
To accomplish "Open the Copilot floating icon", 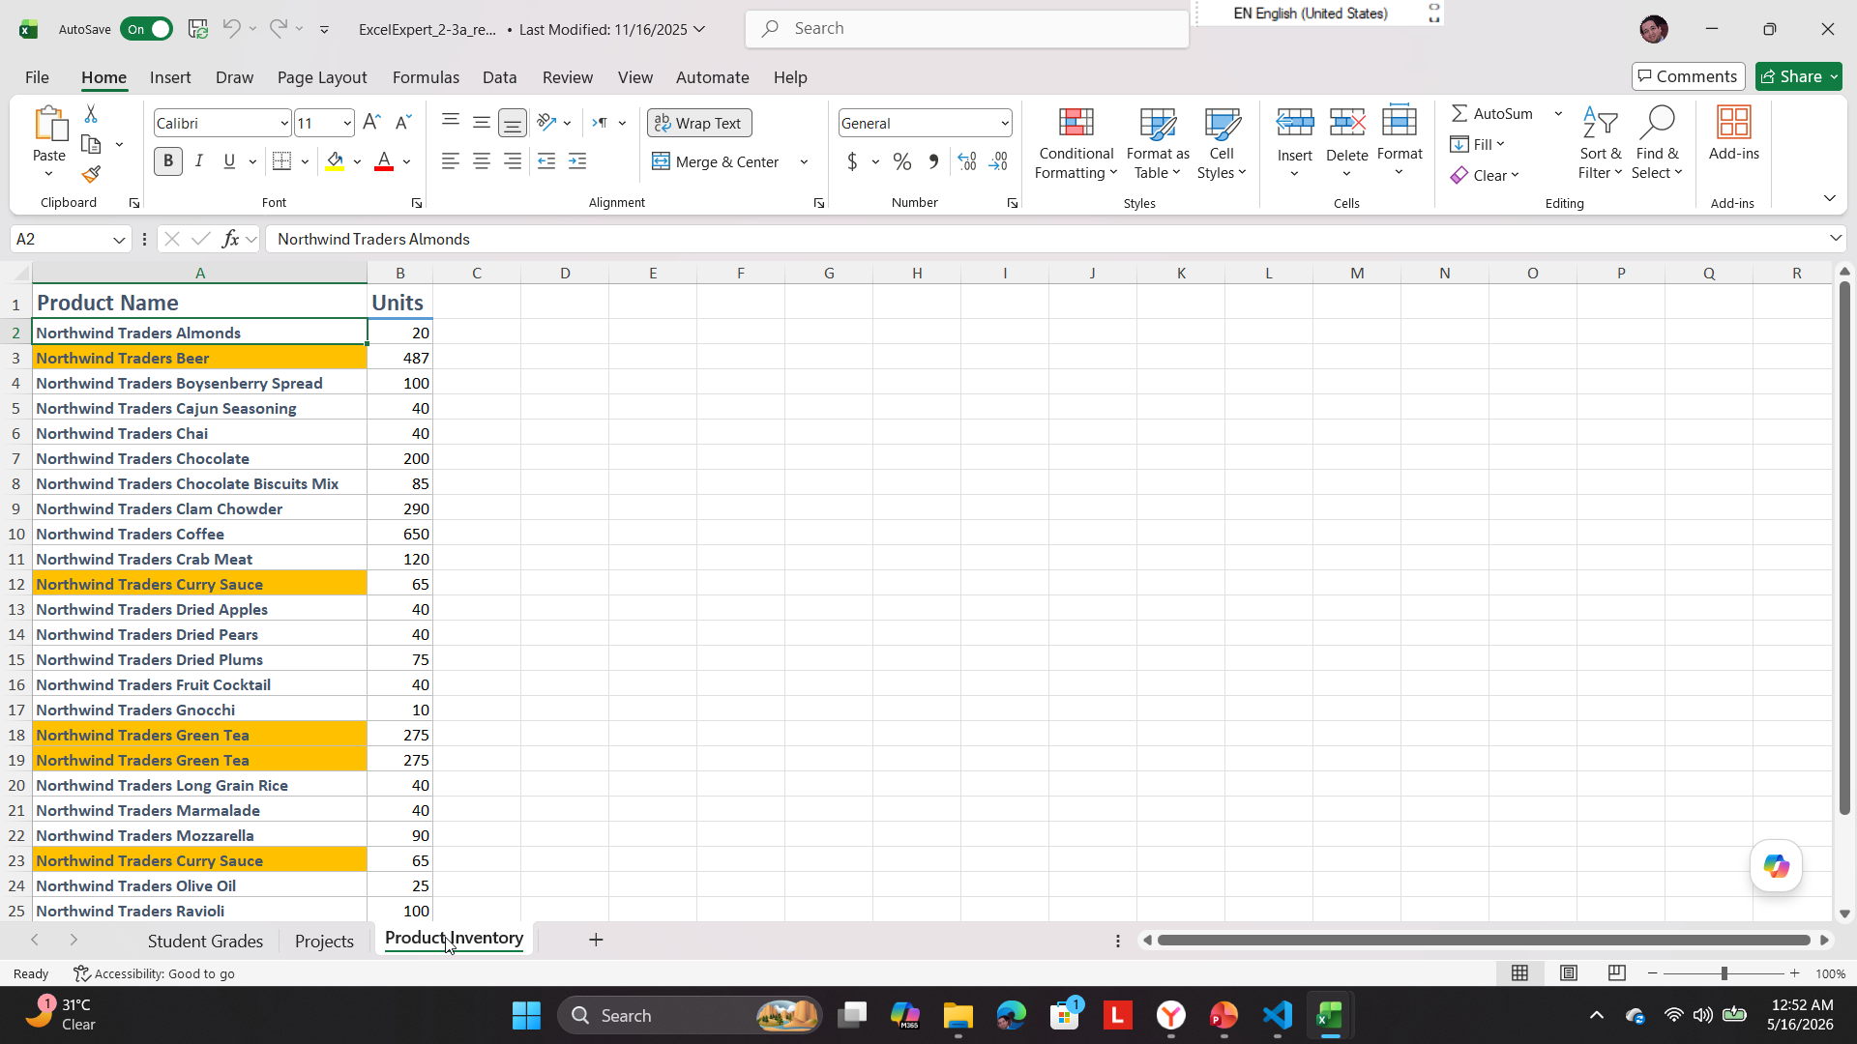I will (x=1776, y=866).
